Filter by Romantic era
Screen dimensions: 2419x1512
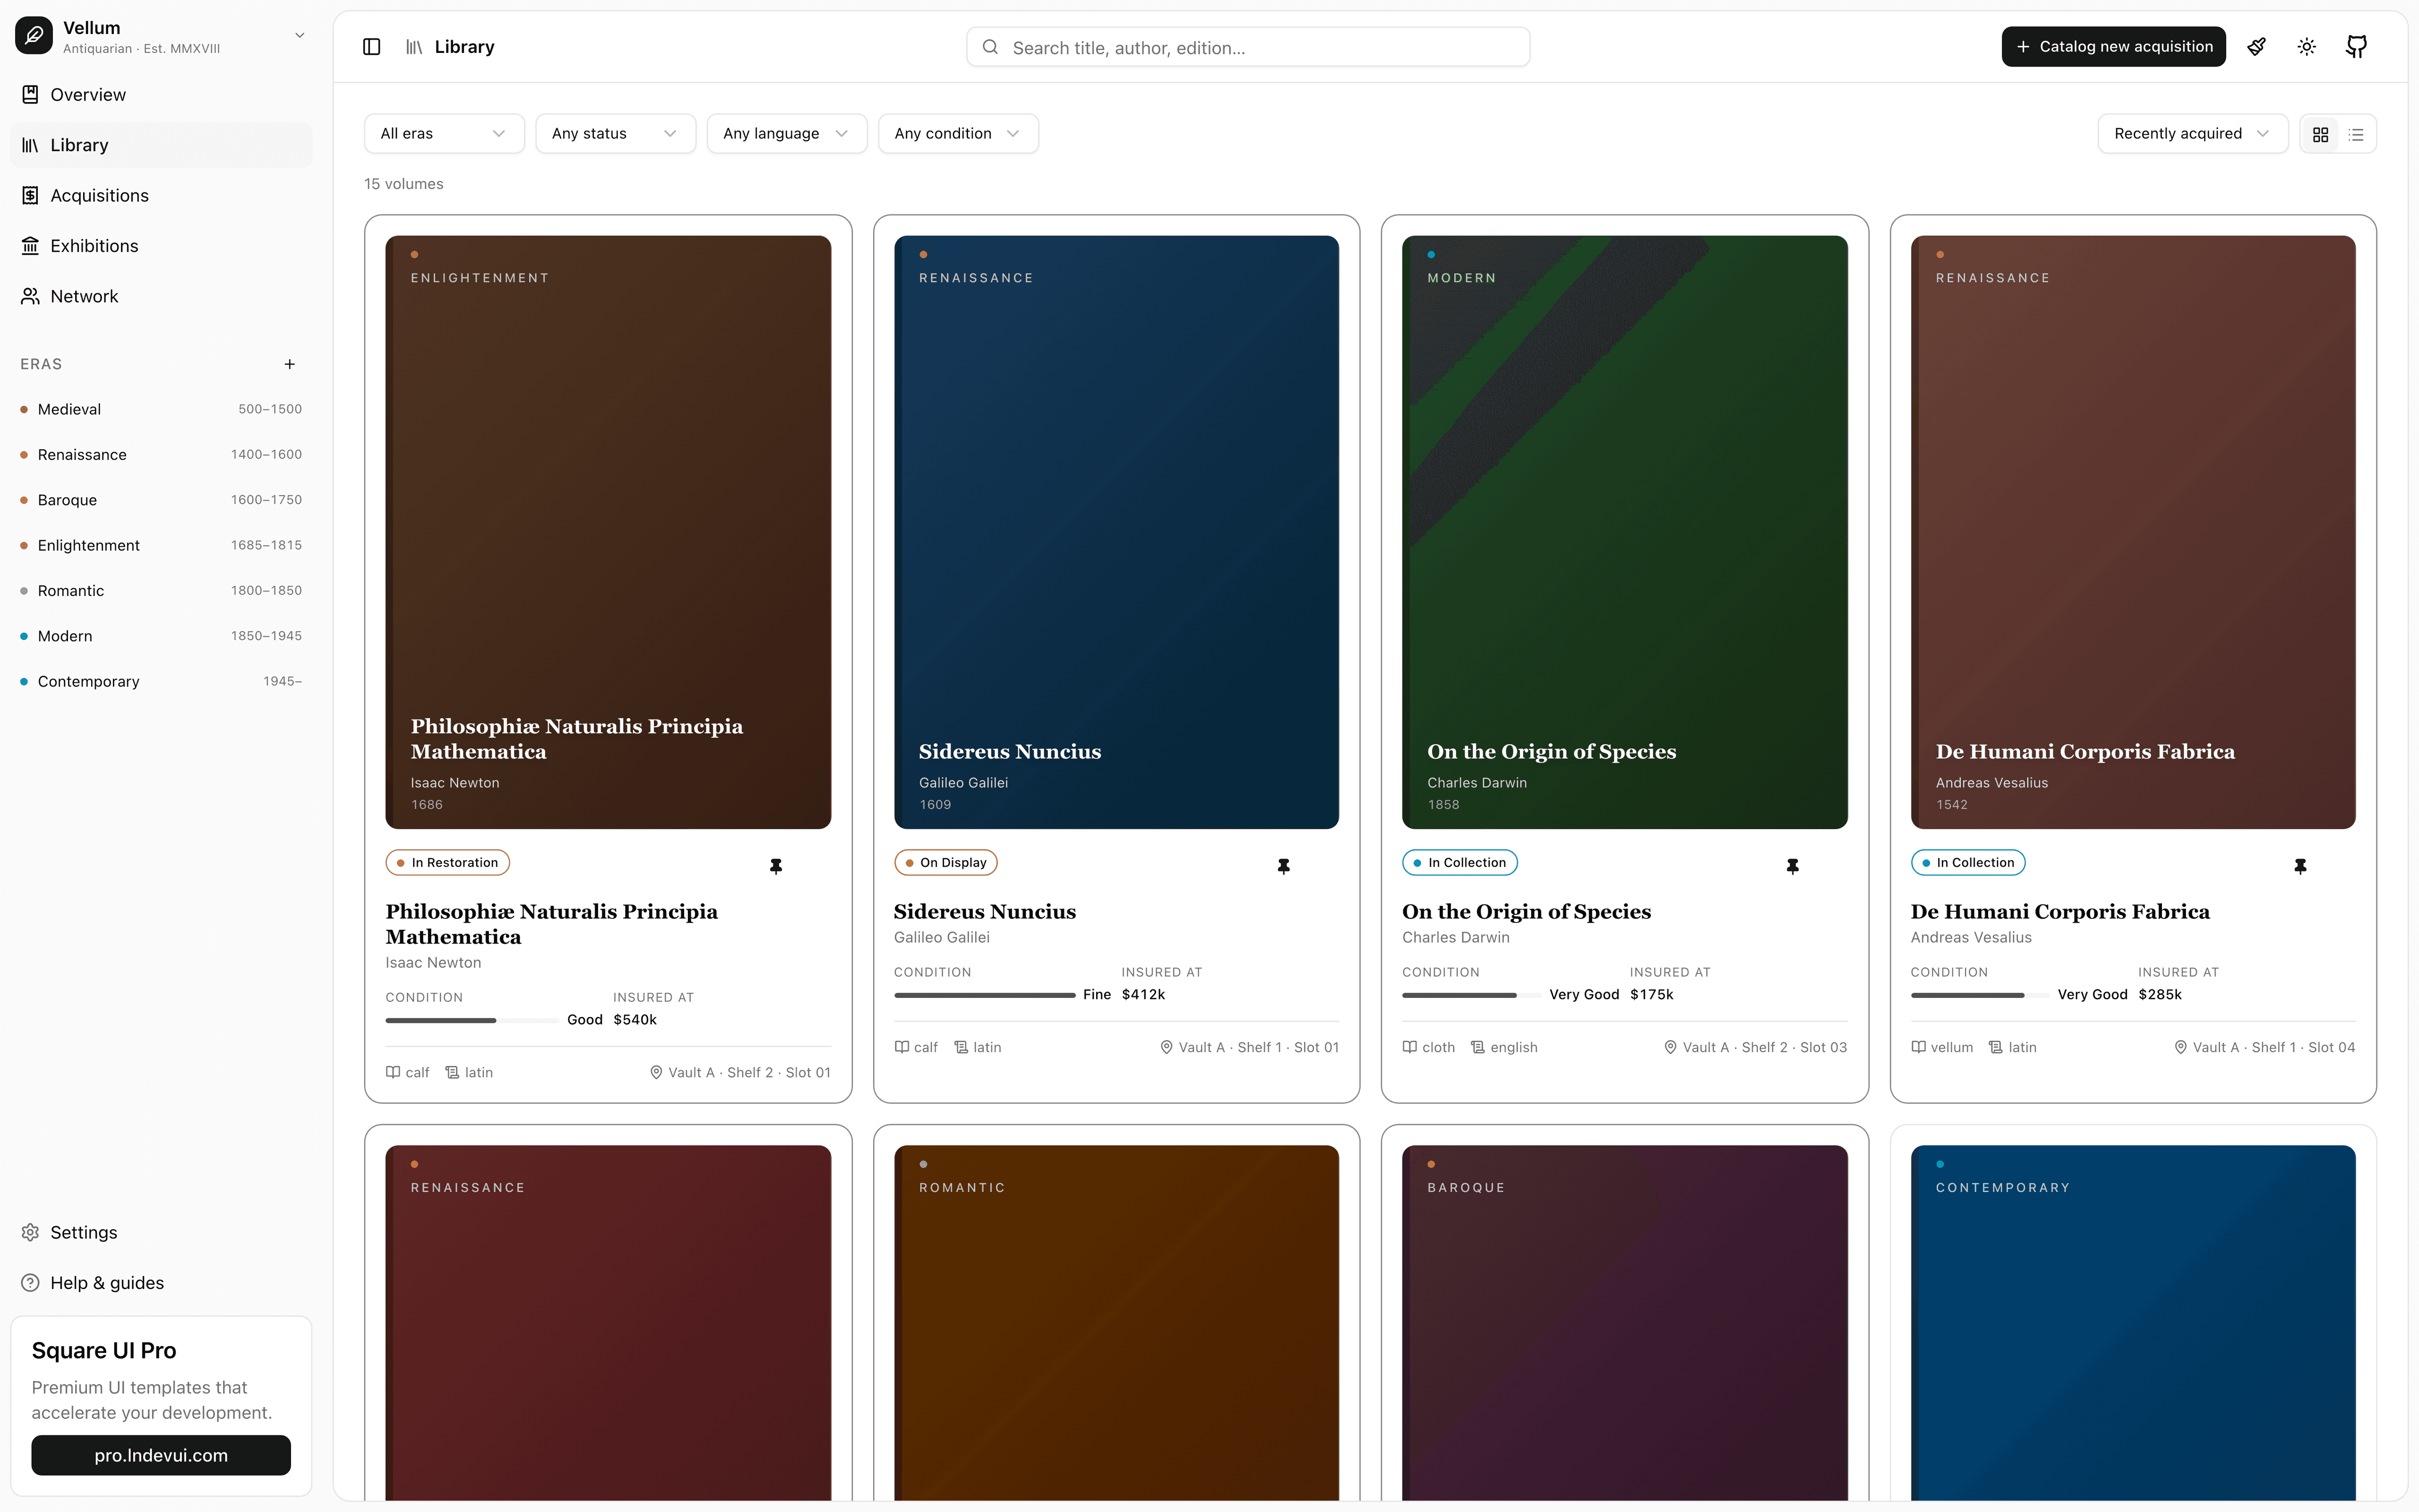click(x=161, y=591)
